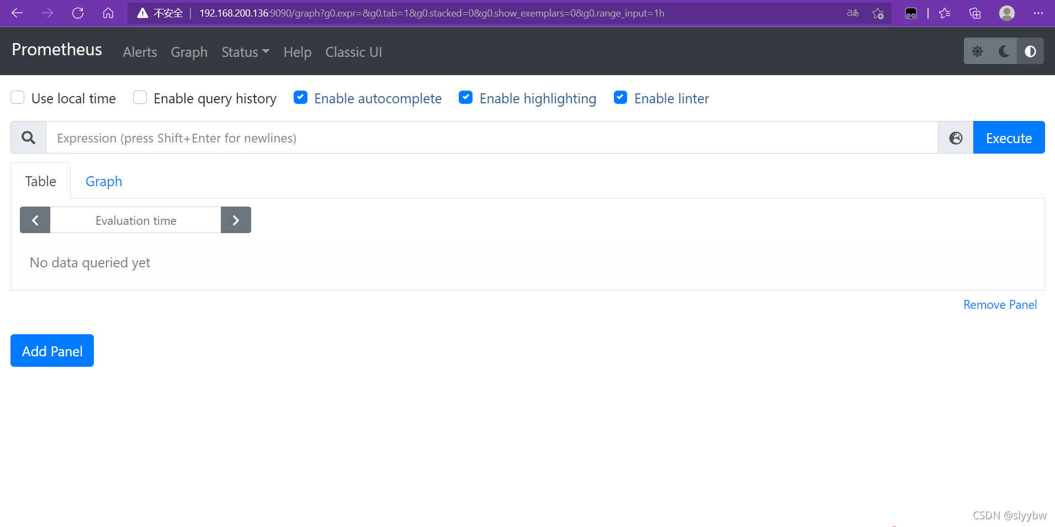The image size is (1055, 527).
Task: Focus the Expression input field
Action: 492,138
